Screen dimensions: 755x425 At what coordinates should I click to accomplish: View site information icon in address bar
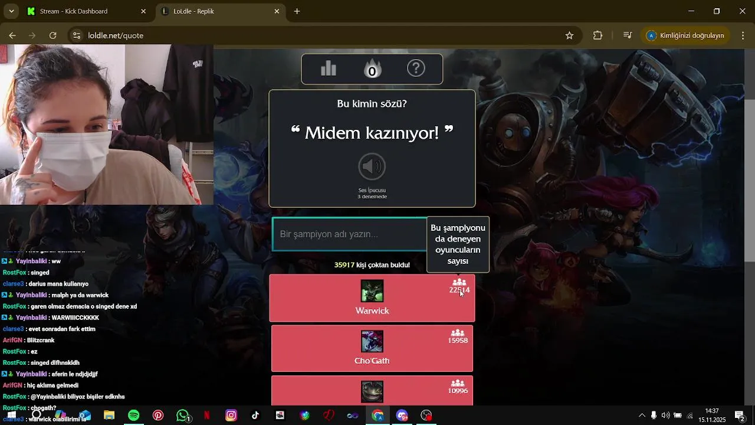click(76, 35)
